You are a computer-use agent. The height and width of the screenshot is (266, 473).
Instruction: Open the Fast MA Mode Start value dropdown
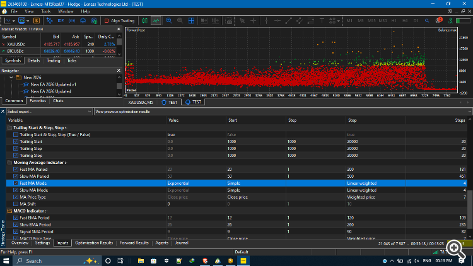click(255, 183)
